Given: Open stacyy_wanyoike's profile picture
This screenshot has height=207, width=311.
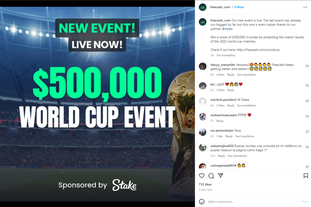Looking at the screenshot, I should click(x=203, y=66).
